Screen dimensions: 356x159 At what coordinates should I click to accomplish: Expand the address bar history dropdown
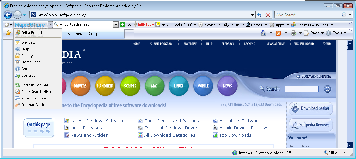253,15
